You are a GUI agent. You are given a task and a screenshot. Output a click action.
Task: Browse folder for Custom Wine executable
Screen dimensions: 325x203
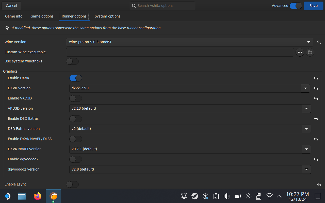coord(310,52)
